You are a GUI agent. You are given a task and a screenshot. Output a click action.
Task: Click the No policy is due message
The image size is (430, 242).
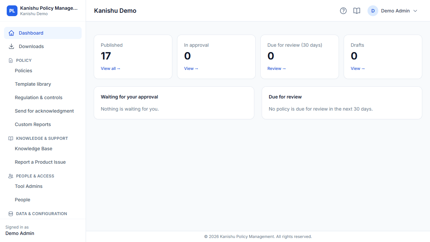[321, 109]
